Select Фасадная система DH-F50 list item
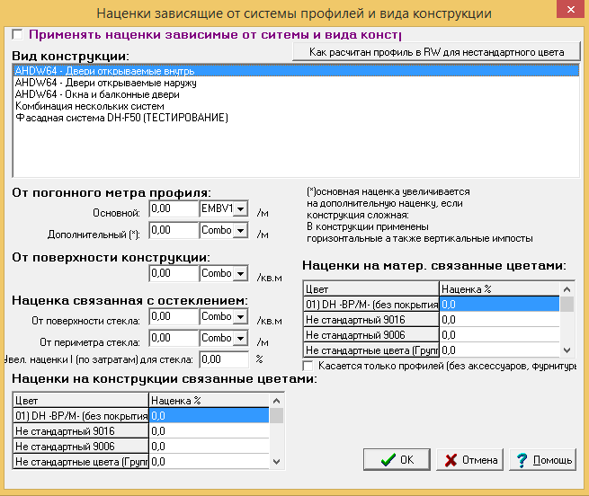589x496 pixels. coord(121,118)
